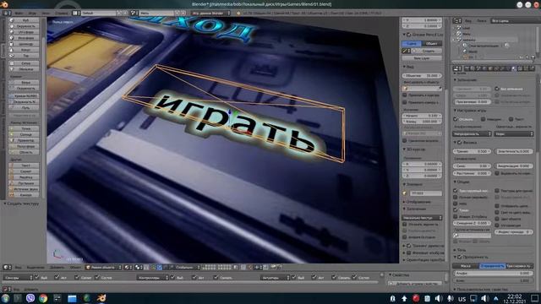Open the Сенсоры add dropdown
The height and width of the screenshot is (304, 541).
pyautogui.click(x=18, y=278)
